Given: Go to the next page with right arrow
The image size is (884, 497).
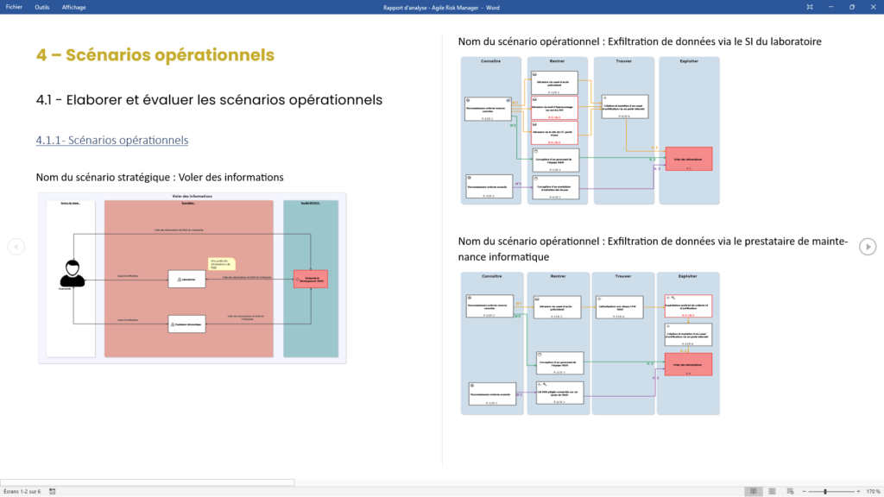Looking at the screenshot, I should point(868,248).
